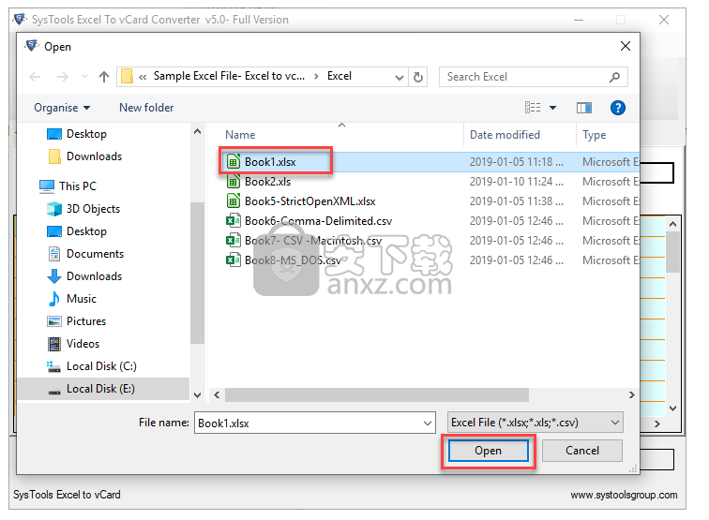This screenshot has width=709, height=520.
Task: Refresh the Excel folder listing
Action: coord(418,77)
